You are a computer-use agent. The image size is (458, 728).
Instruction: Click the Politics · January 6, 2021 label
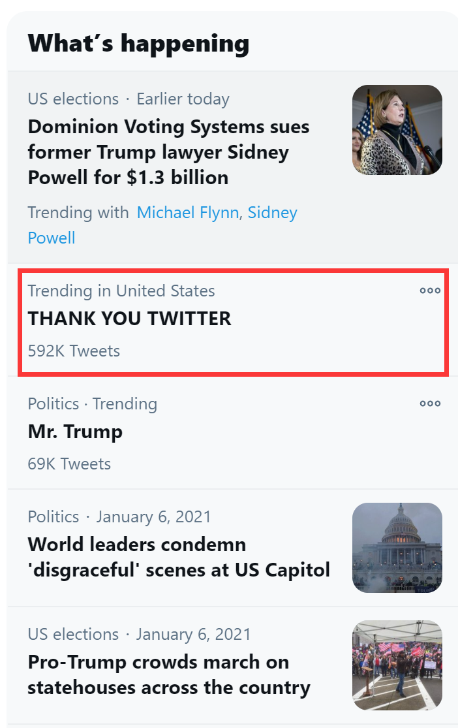point(119,517)
